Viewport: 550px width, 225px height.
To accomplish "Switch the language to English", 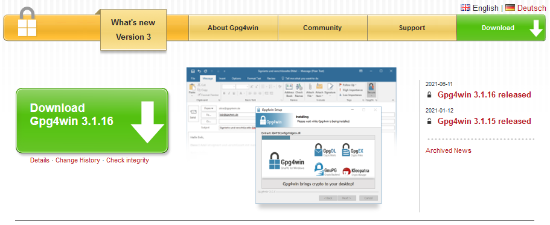I will [x=485, y=8].
